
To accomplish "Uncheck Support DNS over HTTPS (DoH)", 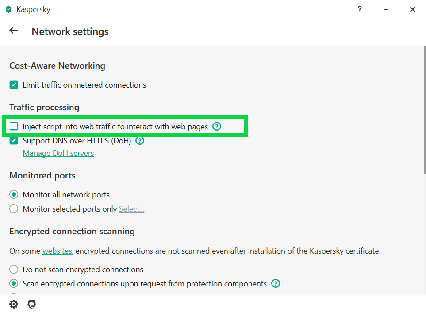I will 14,141.
